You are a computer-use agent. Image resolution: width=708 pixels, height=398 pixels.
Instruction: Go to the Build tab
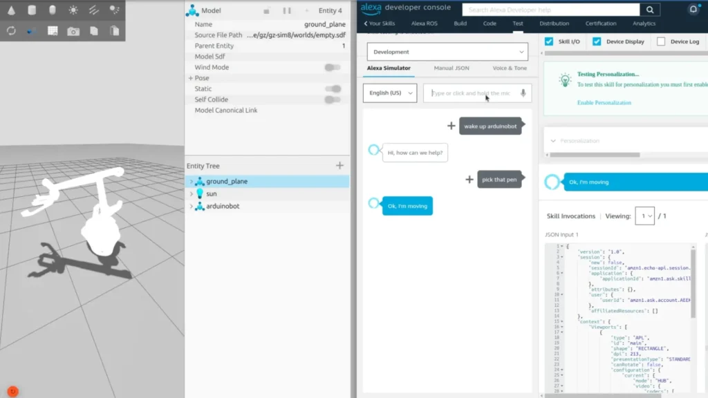pos(460,23)
